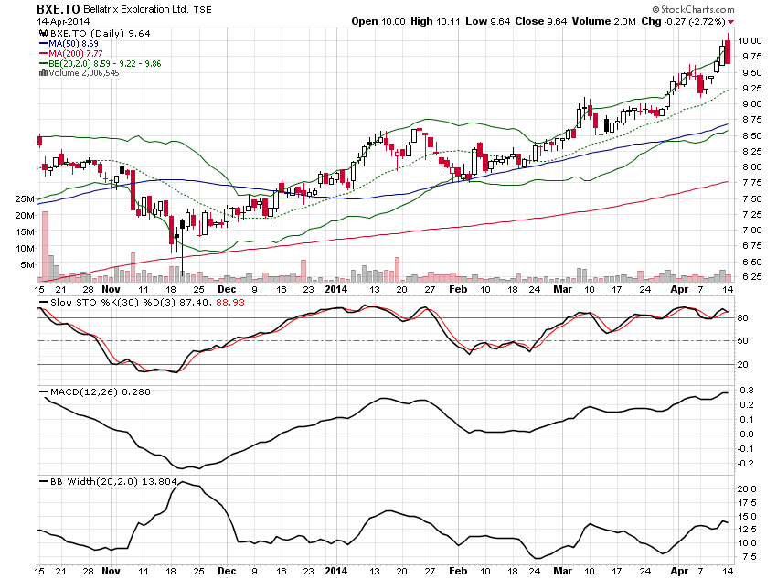Click the red down-arrow change indicator

[731, 22]
